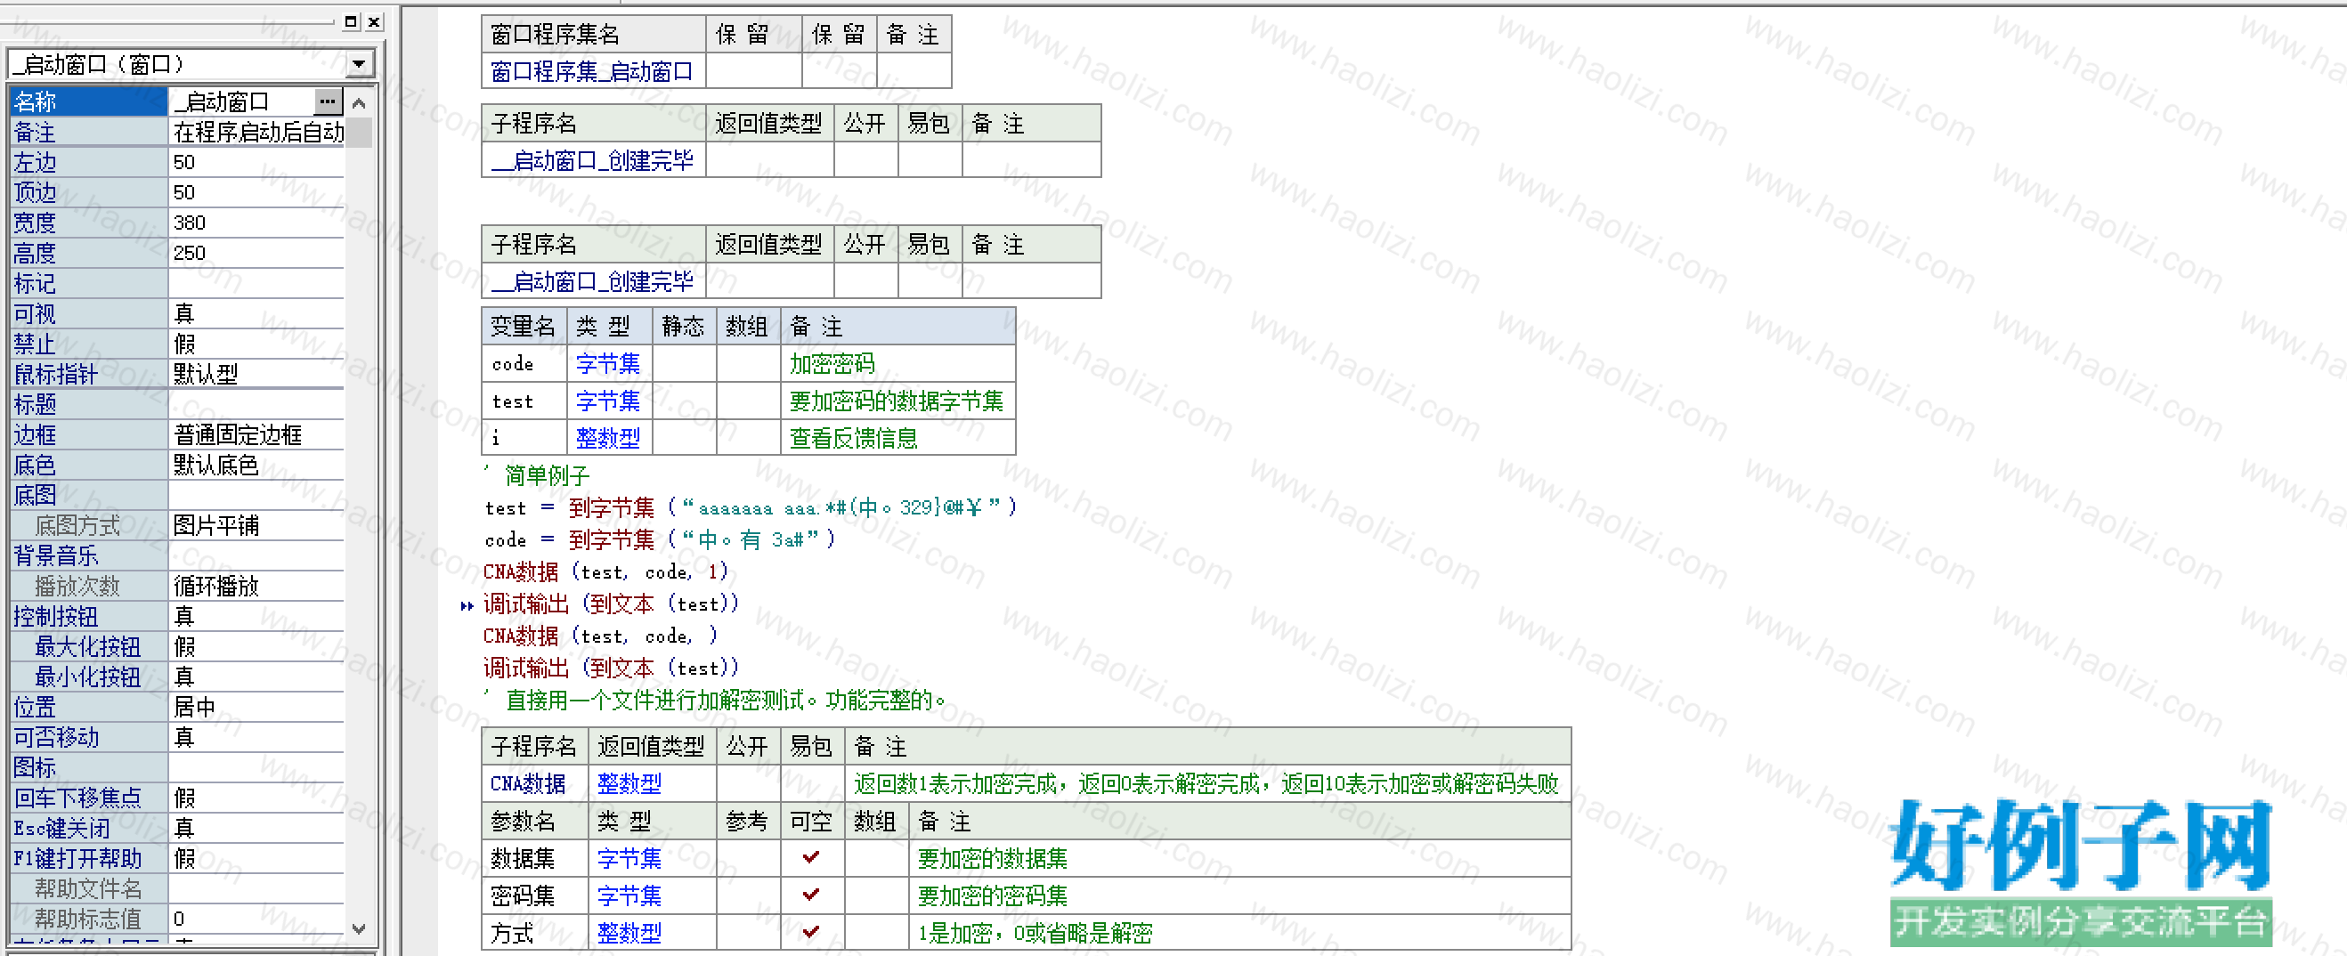The height and width of the screenshot is (956, 2347).
Task: Click first __启动窗口_创建完毕 subroutine name
Action: (x=593, y=160)
